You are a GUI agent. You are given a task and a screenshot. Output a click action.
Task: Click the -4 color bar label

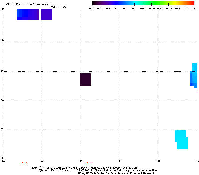[125, 9]
